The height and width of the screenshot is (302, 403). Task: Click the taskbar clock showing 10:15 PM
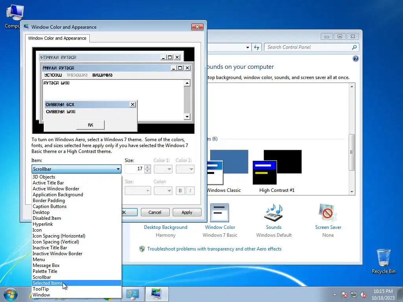[x=383, y=295]
